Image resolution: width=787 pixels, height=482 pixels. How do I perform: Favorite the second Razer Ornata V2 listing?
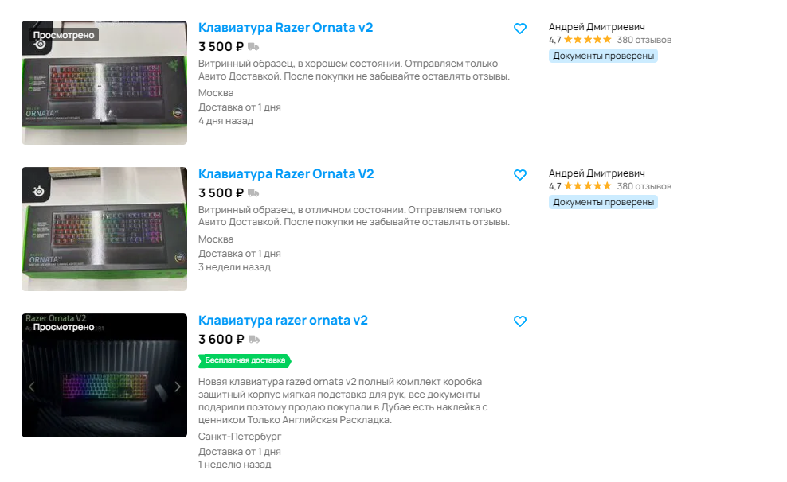point(520,175)
